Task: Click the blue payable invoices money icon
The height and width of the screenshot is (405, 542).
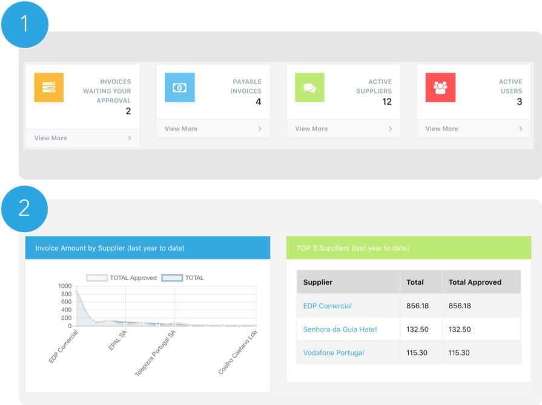Action: [x=179, y=88]
